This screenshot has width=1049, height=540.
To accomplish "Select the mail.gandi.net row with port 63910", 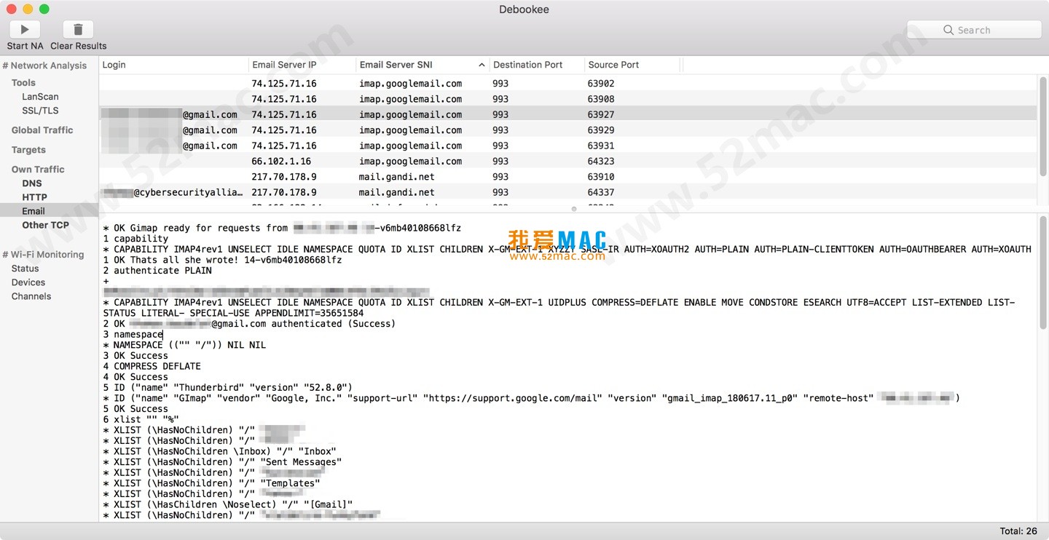I will tap(568, 177).
